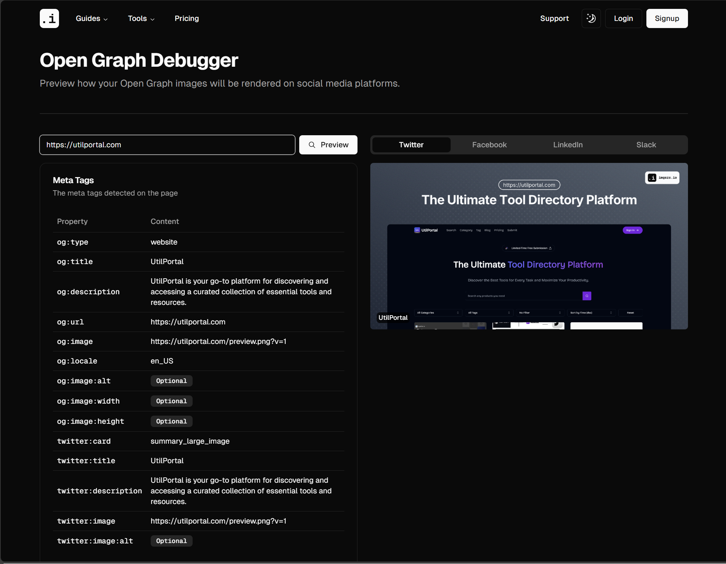The height and width of the screenshot is (564, 726).
Task: Expand the Tools dropdown menu
Action: 141,18
